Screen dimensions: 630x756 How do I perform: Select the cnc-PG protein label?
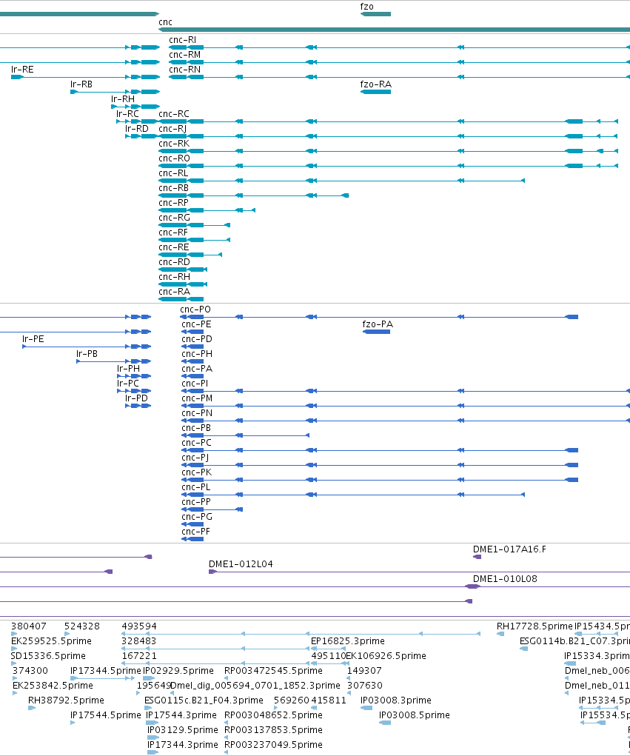point(197,517)
